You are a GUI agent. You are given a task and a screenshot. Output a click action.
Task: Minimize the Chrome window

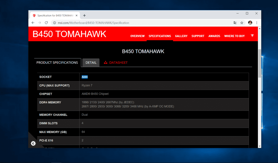[238, 14]
